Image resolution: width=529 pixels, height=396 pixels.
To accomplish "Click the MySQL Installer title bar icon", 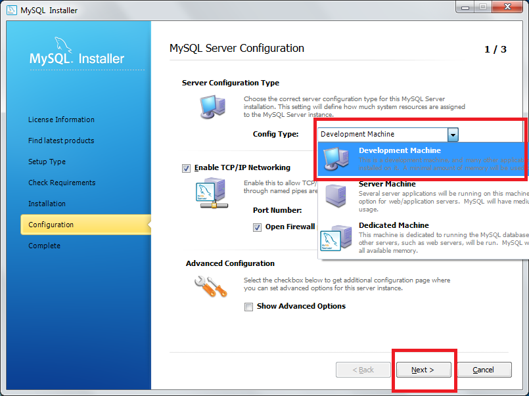I will point(11,10).
